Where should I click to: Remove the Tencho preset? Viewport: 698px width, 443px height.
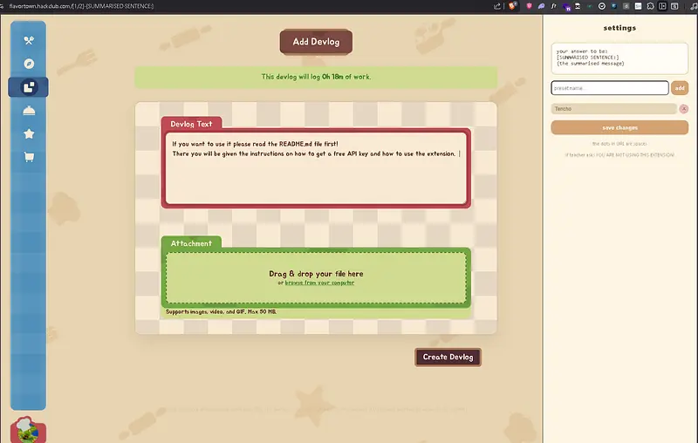pos(683,109)
